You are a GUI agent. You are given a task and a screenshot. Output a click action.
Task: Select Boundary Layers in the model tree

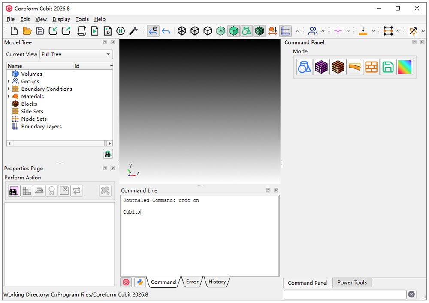coord(41,126)
